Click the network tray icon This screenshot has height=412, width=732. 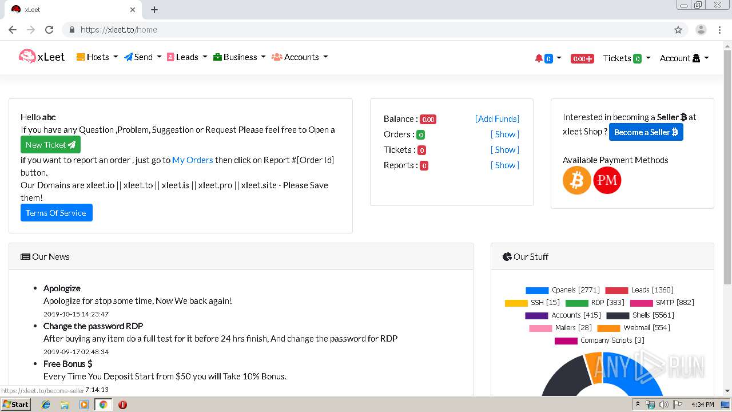tap(650, 405)
